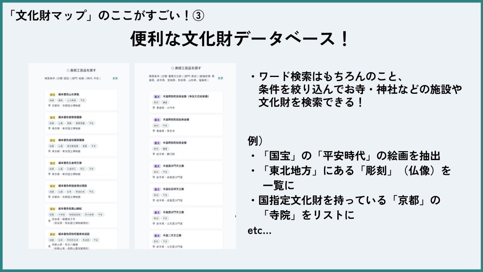The image size is (483, 272).
Task: Click the location pin beside 岩手県・勝行院
Action: pos(154,154)
